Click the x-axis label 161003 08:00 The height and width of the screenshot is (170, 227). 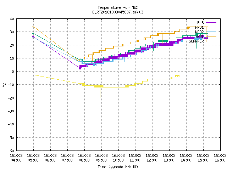pyautogui.click(x=84, y=158)
